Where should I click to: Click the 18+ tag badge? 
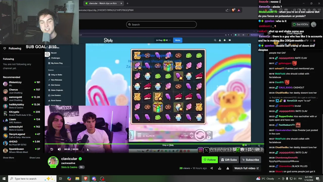(82, 167)
